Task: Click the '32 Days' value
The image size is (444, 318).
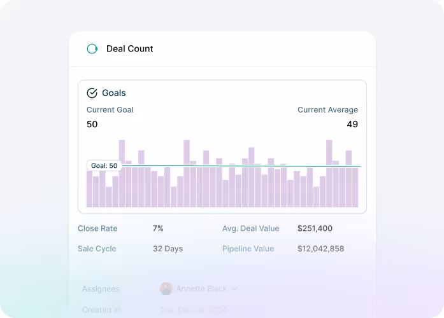Action: [x=168, y=249]
